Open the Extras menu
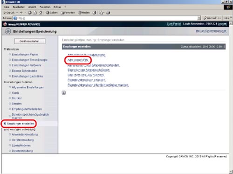 [57, 7]
